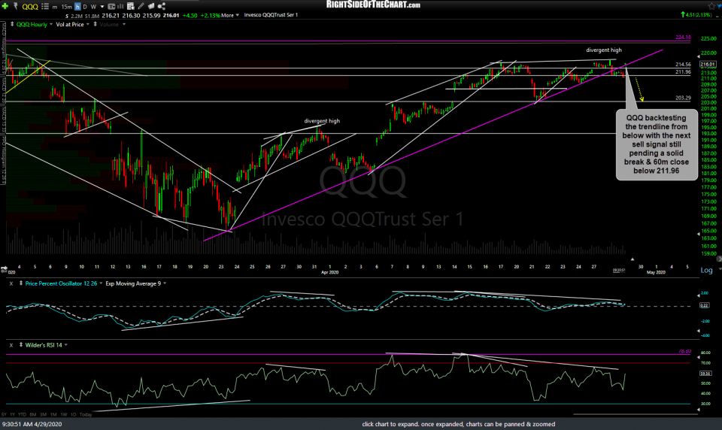Select the 15m timeframe
The height and width of the screenshot is (430, 722).
tap(66, 7)
